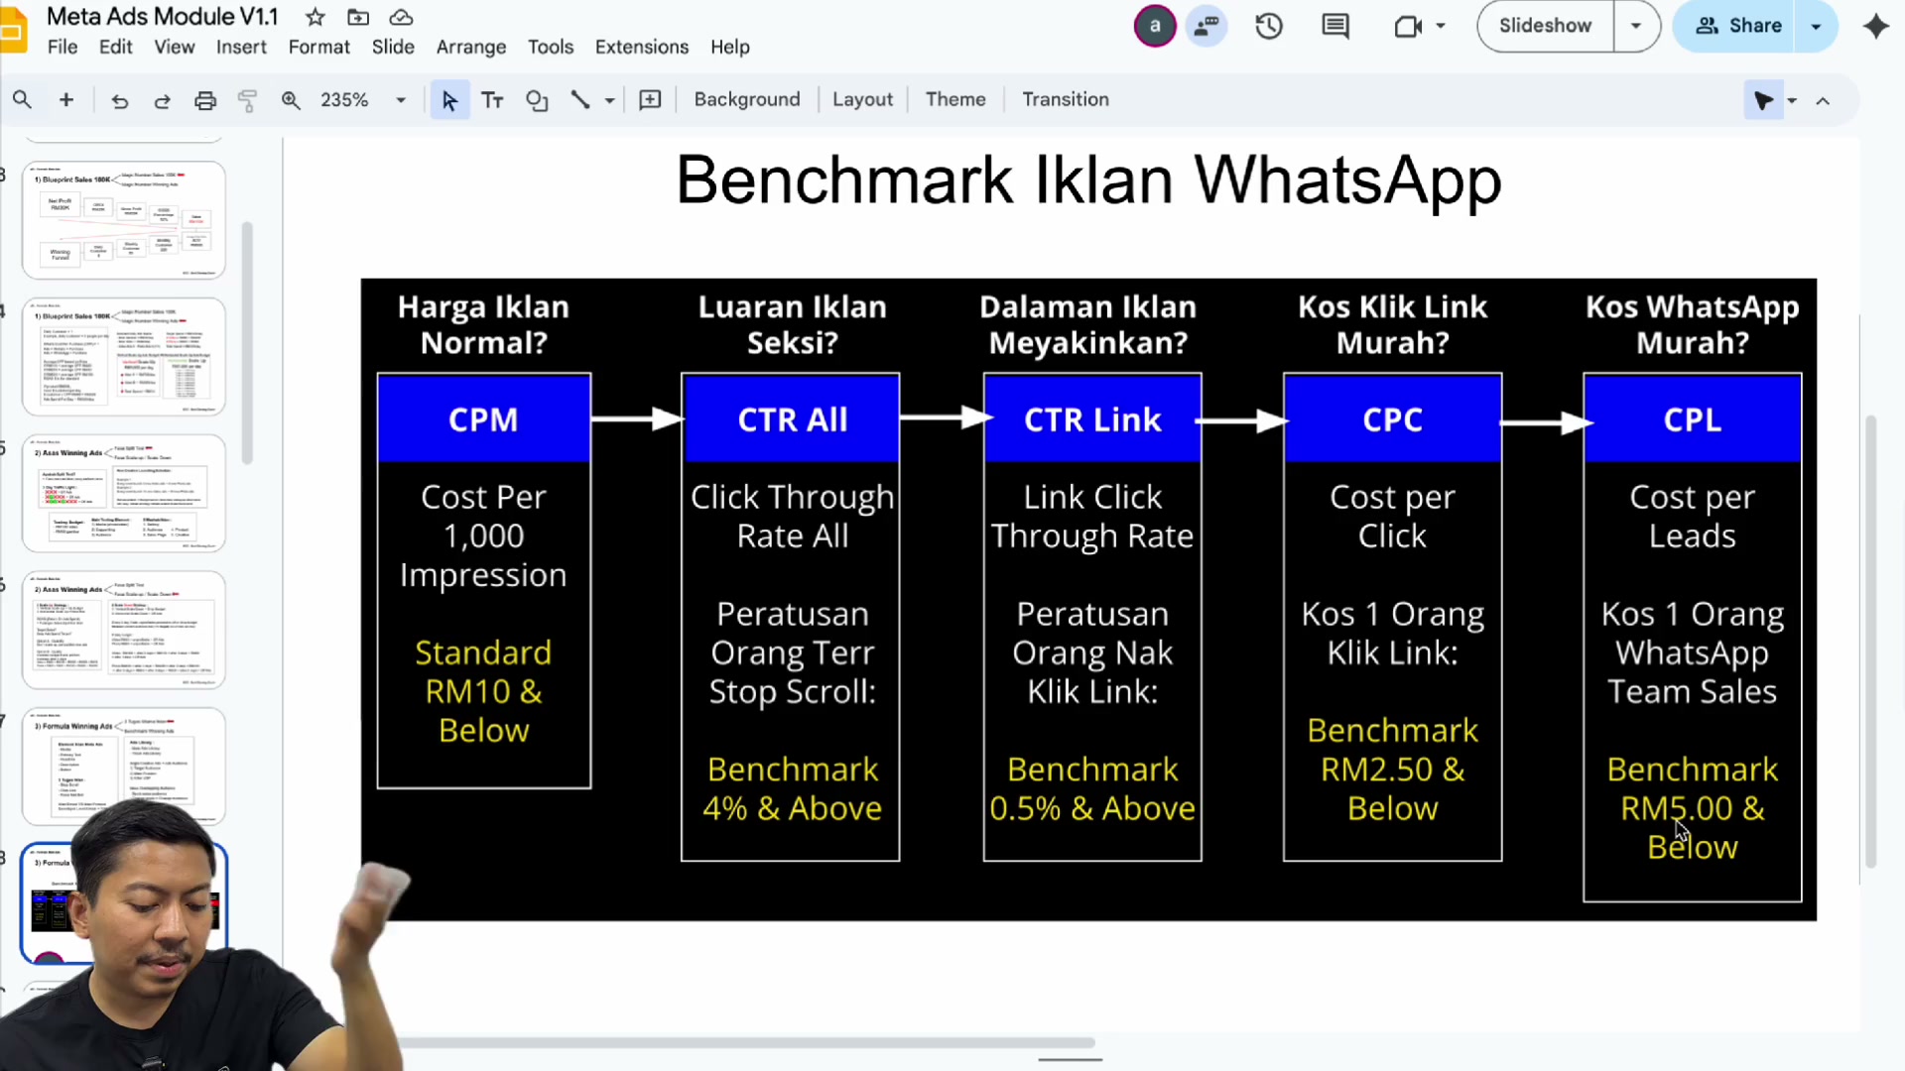
Task: Click the zoom magnifier tool
Action: point(291,100)
